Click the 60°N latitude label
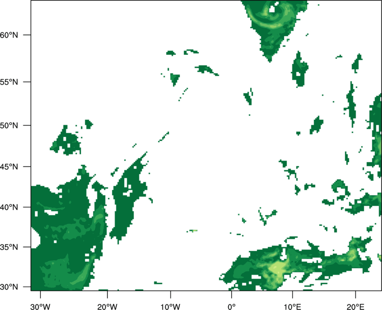382x310 pixels. [9, 35]
